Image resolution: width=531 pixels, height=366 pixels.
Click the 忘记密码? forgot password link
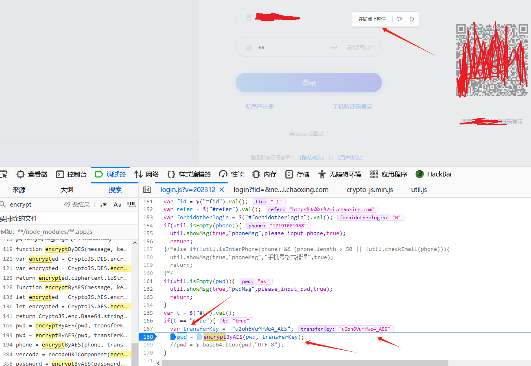(x=359, y=47)
